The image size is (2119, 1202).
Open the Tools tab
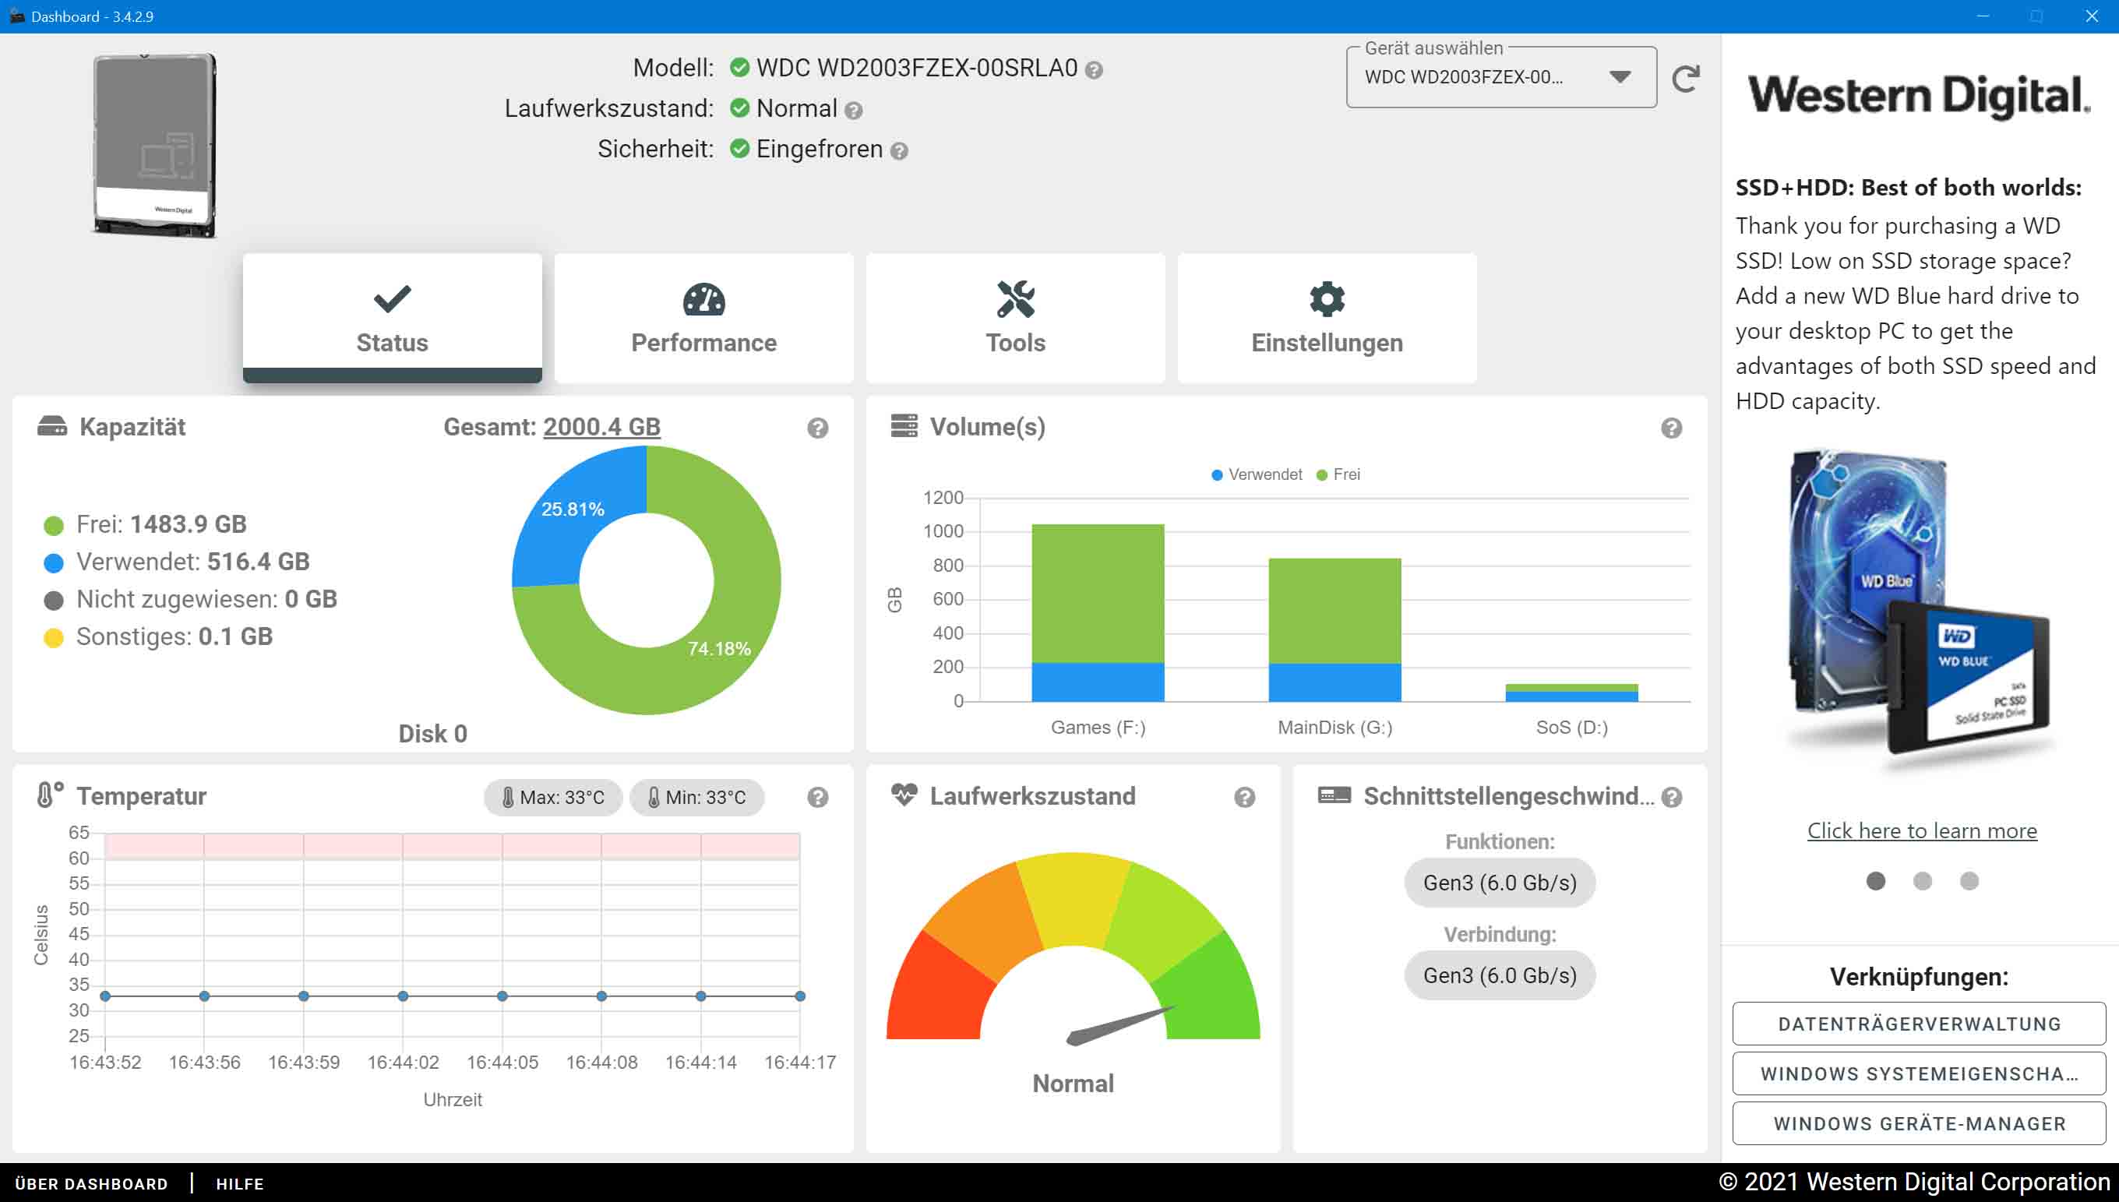(1014, 319)
